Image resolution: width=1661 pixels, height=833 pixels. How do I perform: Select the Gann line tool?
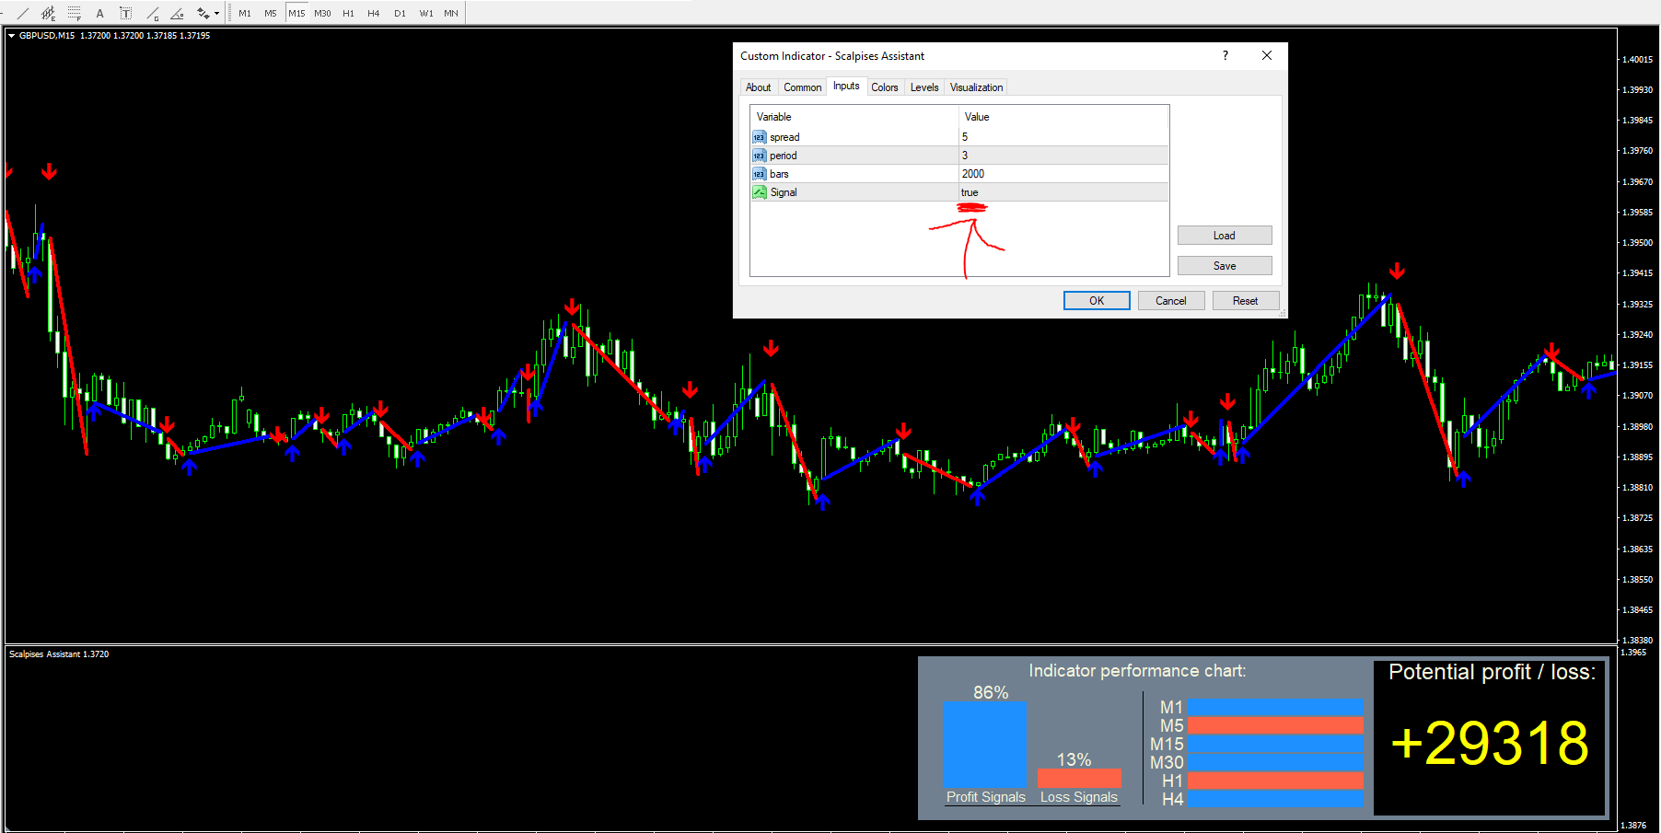[152, 13]
